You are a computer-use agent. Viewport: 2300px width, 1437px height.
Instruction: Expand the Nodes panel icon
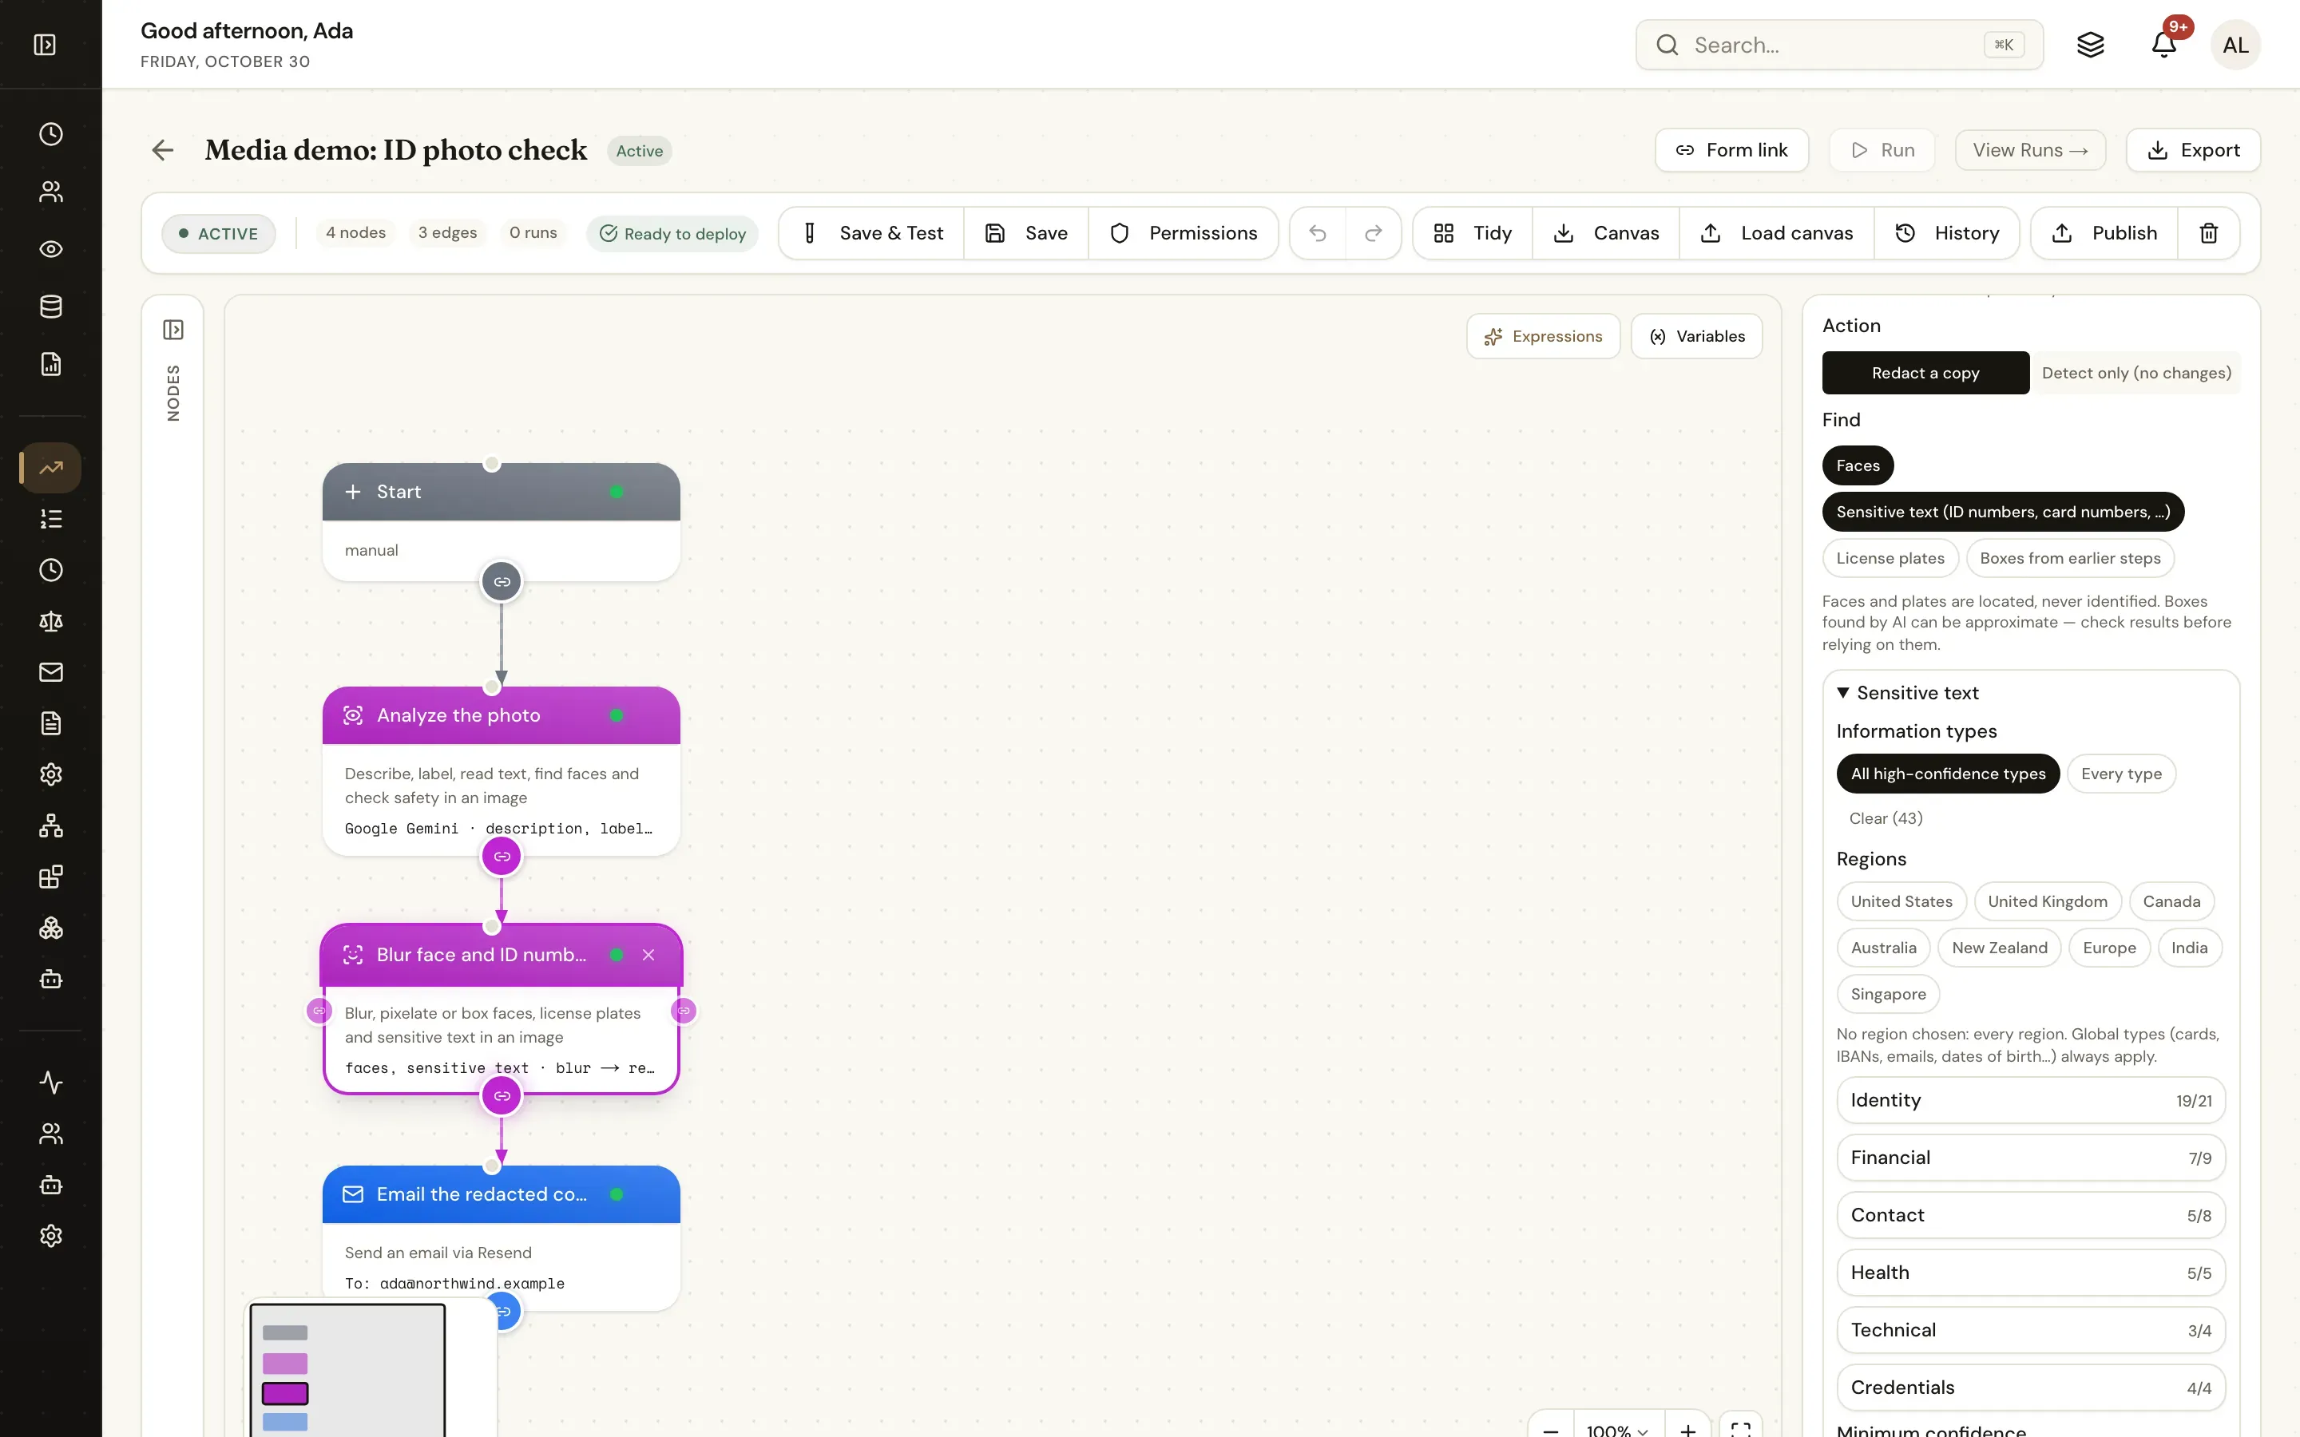coord(173,330)
